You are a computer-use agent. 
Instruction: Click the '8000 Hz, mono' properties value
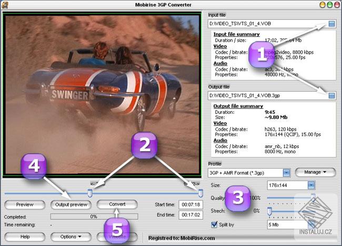click(x=280, y=152)
